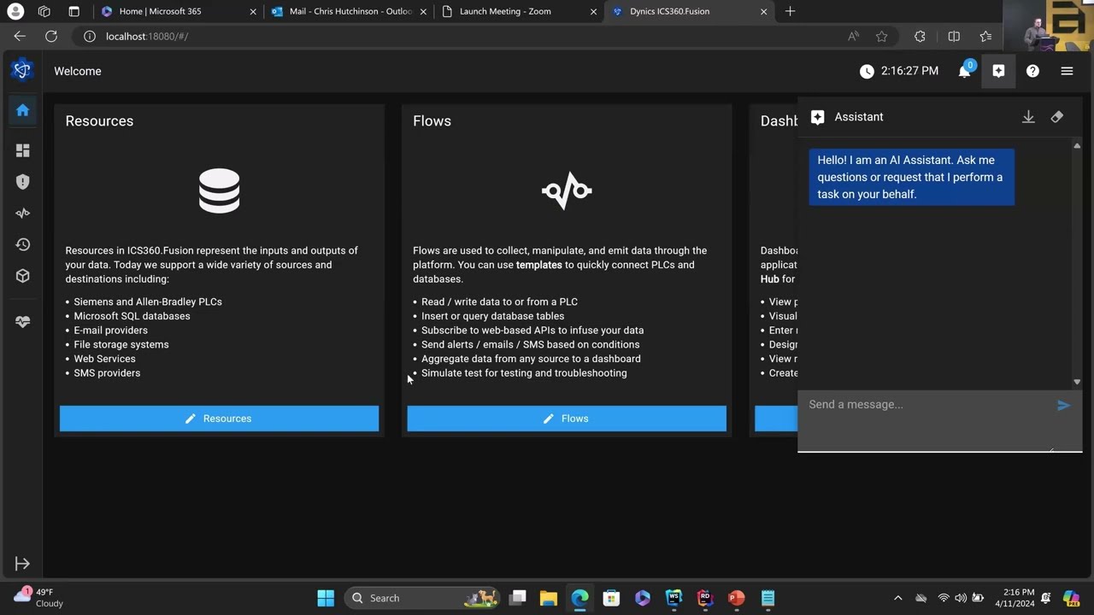Click the Resources database stack icon
This screenshot has height=615, width=1094.
(x=219, y=190)
